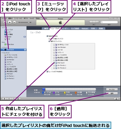The height and width of the screenshot is (129, 121).
Task: Switch to the 写真 tab
Action: tap(93, 29)
